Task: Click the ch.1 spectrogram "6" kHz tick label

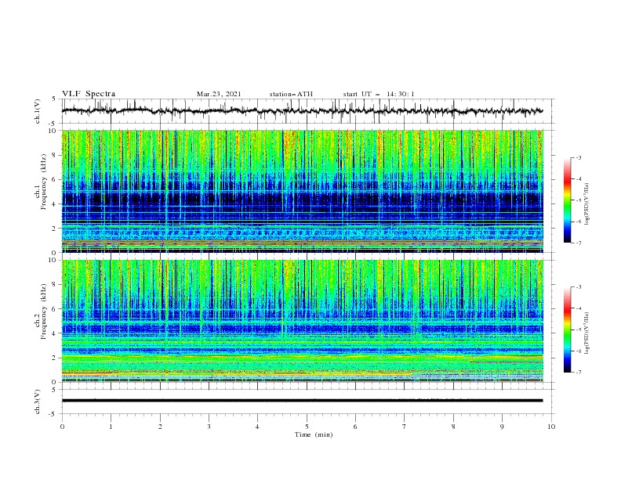Action: (x=55, y=179)
